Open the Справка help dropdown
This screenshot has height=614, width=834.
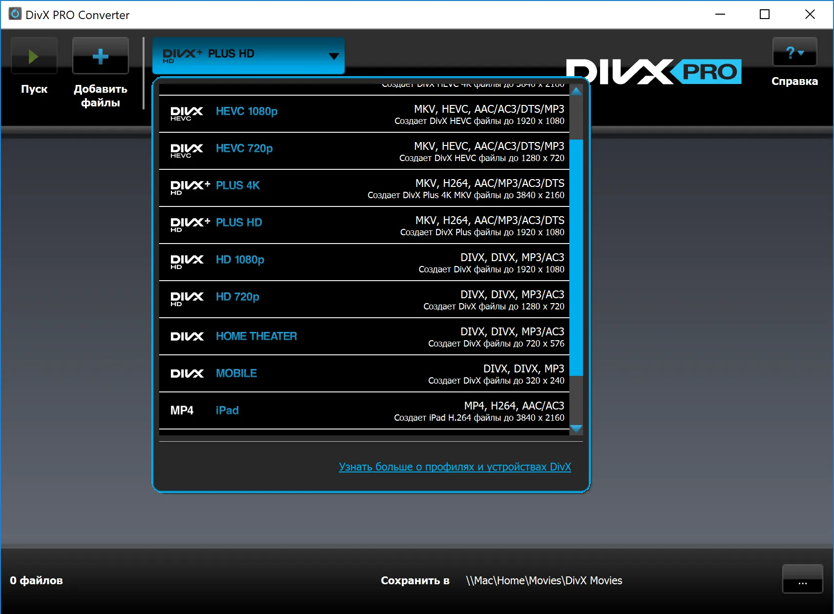tap(794, 52)
